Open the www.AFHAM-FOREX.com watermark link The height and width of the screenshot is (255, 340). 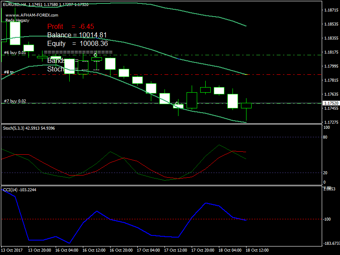(x=32, y=15)
